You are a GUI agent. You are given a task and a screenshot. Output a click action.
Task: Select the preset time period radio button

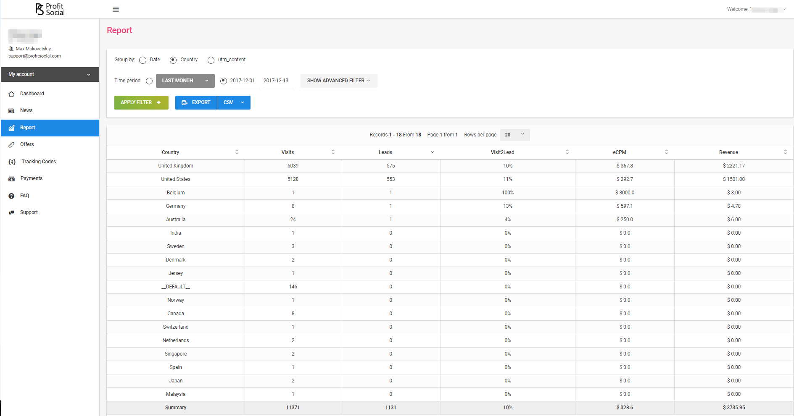pyautogui.click(x=149, y=81)
